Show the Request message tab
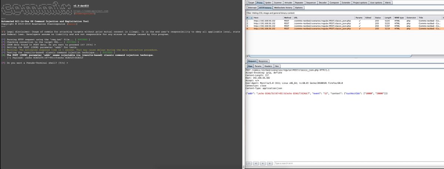This screenshot has height=169, width=444. pos(252,61)
